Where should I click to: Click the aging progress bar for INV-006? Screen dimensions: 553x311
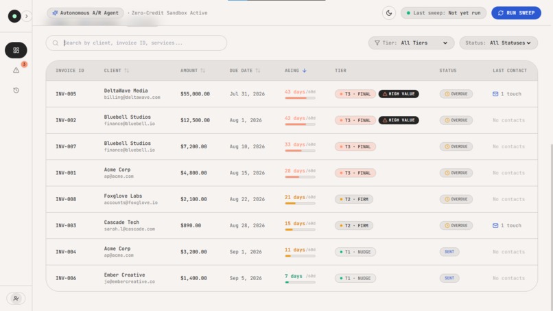[300, 282]
